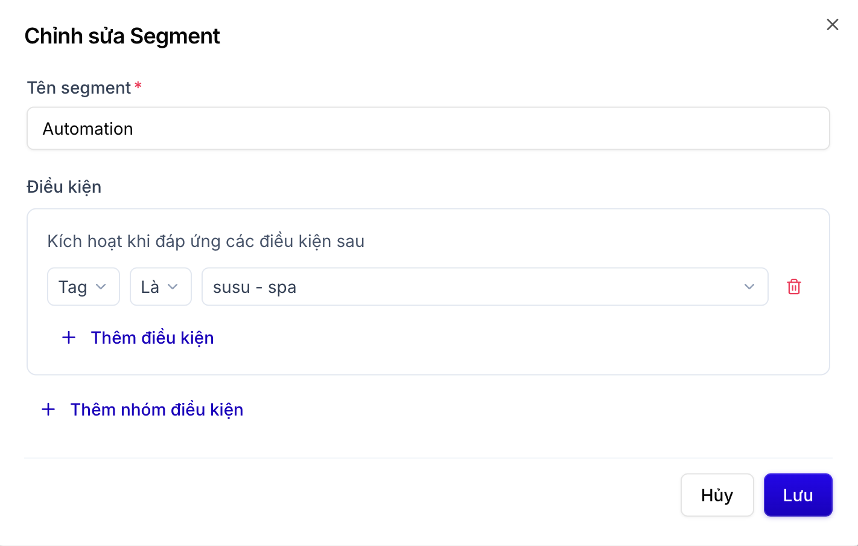This screenshot has width=858, height=546.
Task: Expand the Là operator chevron
Action: [x=173, y=287]
